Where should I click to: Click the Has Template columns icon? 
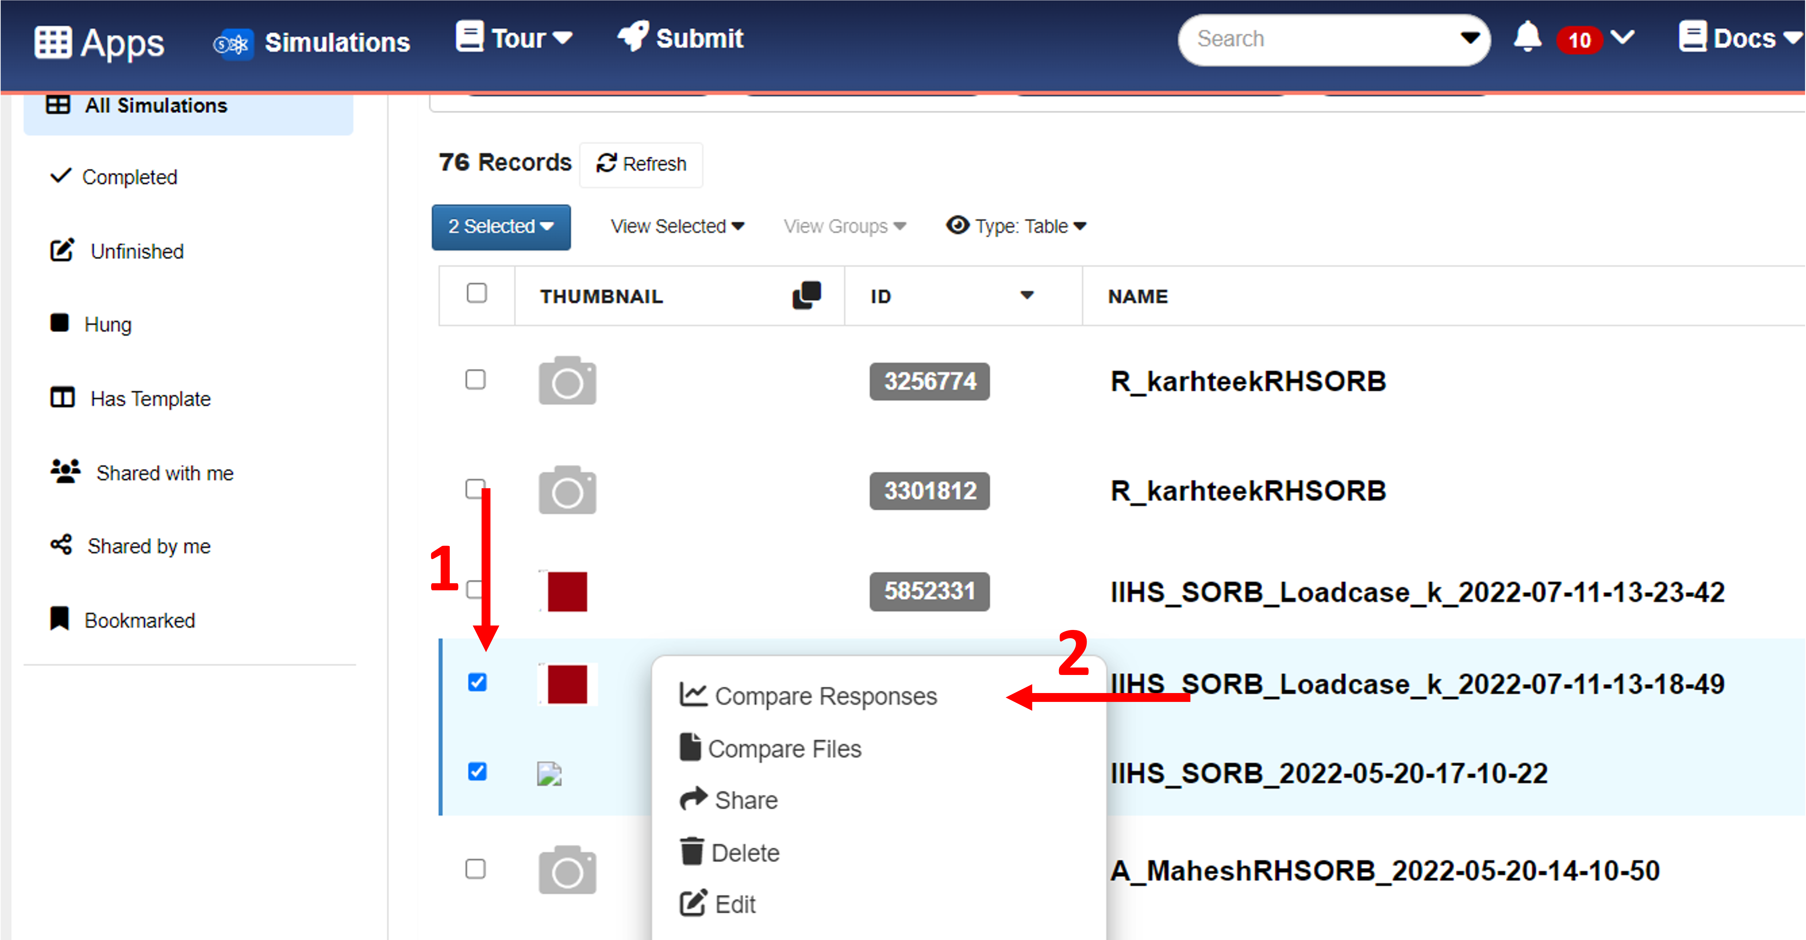click(62, 398)
